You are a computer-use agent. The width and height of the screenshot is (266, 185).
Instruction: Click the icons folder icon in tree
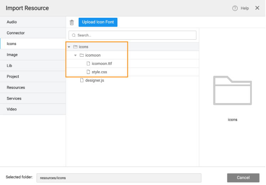[75, 47]
